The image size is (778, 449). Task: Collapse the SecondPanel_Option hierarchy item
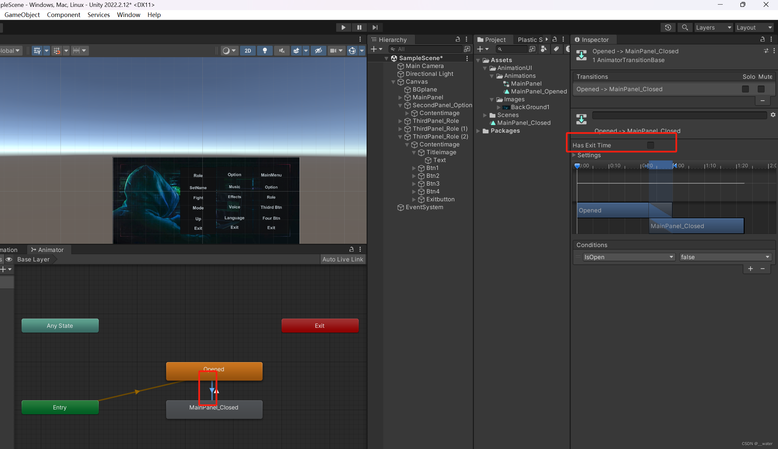pos(400,106)
